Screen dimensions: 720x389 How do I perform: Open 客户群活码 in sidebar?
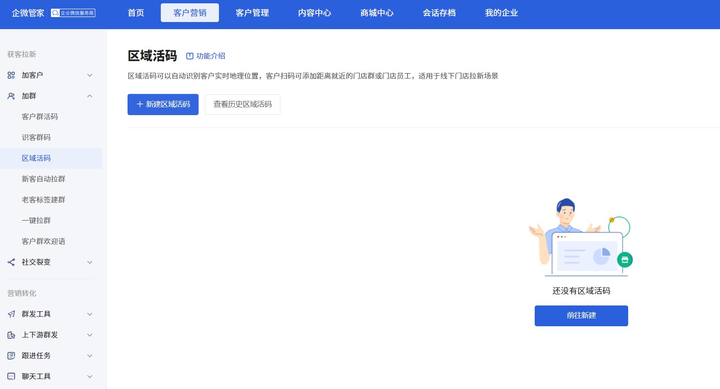tap(40, 117)
